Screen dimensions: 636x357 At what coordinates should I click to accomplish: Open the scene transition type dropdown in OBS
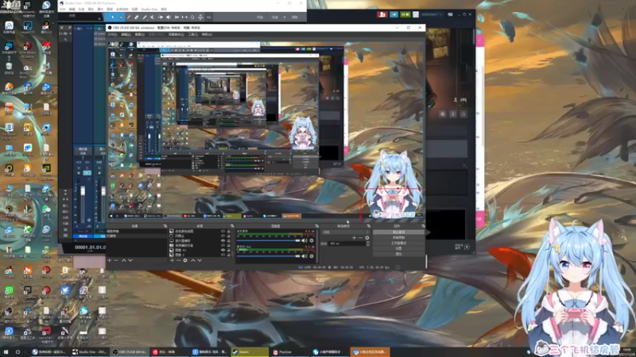(346, 232)
